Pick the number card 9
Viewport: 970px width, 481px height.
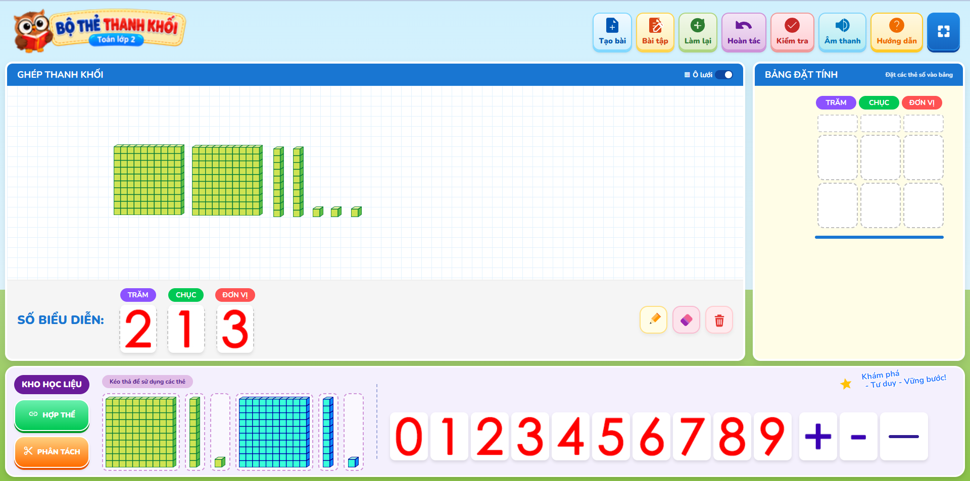[x=772, y=437]
